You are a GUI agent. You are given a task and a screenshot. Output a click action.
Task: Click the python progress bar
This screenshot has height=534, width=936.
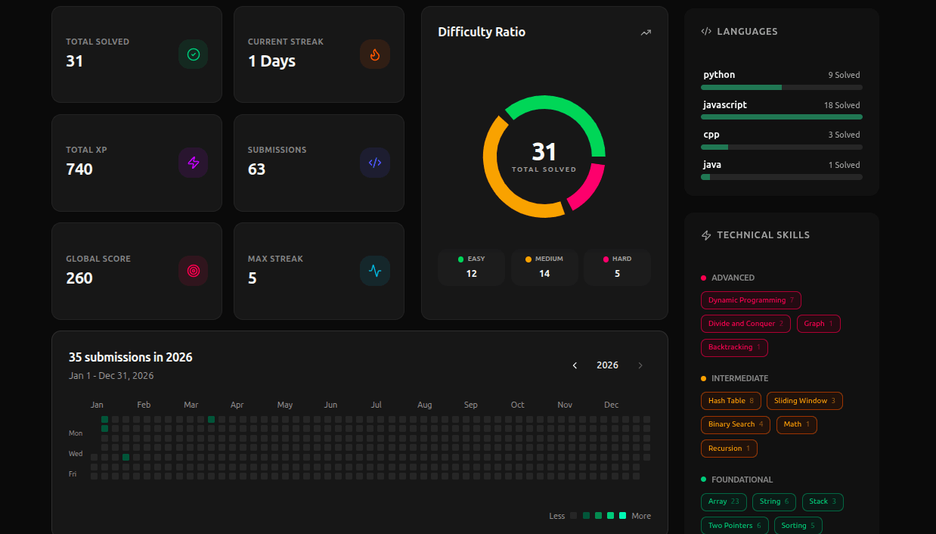(x=782, y=87)
